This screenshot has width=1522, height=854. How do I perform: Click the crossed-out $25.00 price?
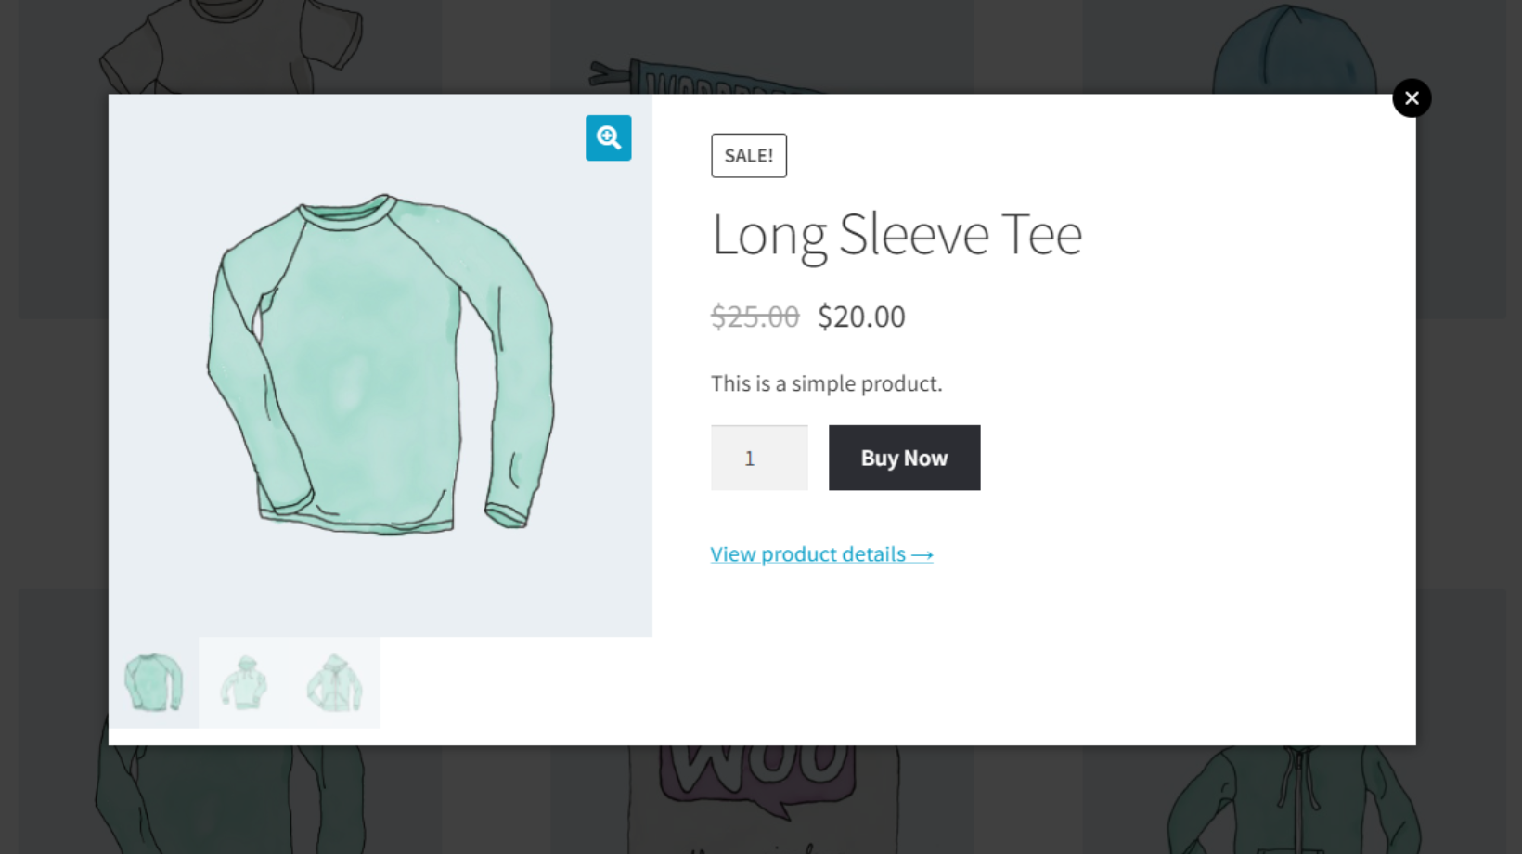pos(754,316)
